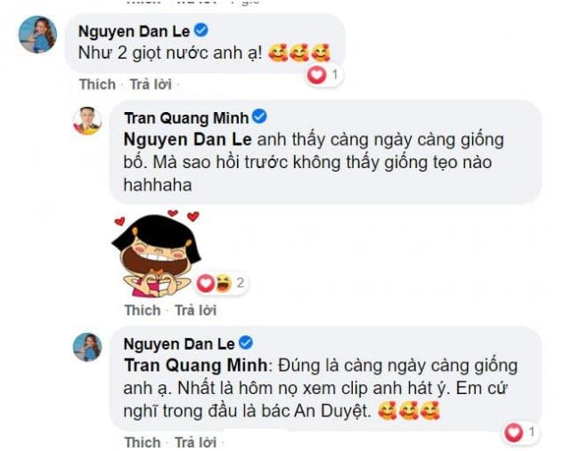The width and height of the screenshot is (588, 451).
Task: View heart reaction on bottom reply
Action: (513, 432)
